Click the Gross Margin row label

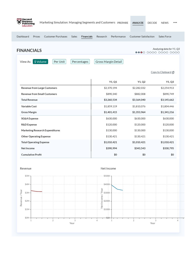point(29,112)
